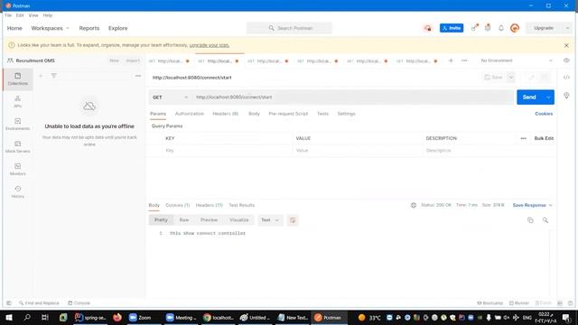Open a new request tab with plus

coord(451,60)
